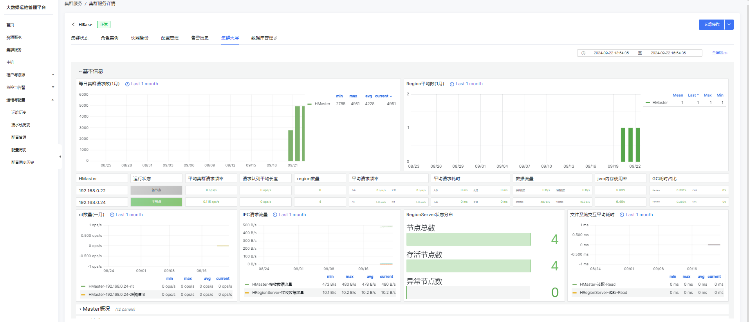Open 配置管理 in the sidebar submenu
Image resolution: width=749 pixels, height=322 pixels.
click(19, 137)
